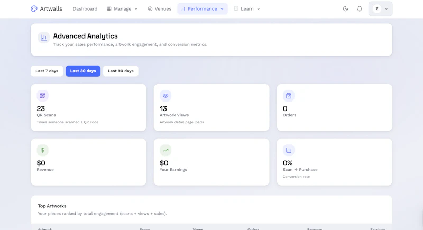
Task: Click the Advanced Analytics heading
Action: [85, 36]
